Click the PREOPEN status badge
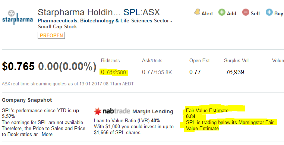This screenshot has width=284, height=145. pyautogui.click(x=51, y=35)
